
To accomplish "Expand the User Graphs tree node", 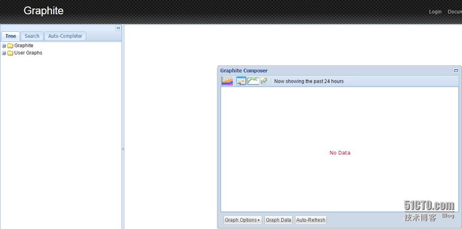I will tap(4, 53).
